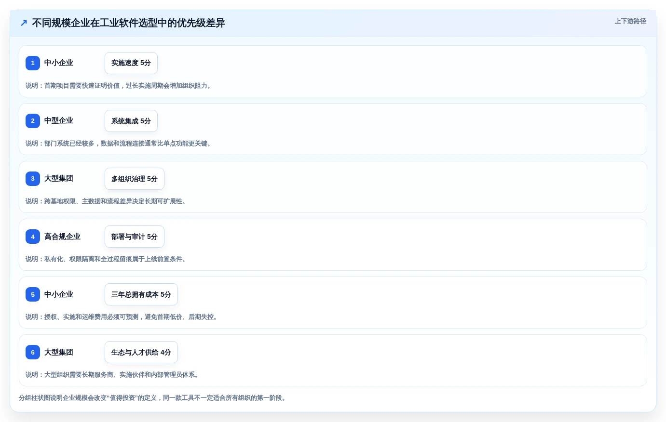
Task: Click the panel title 不同规模企业在工业软件选型中的优先级差异
Action: pos(128,23)
